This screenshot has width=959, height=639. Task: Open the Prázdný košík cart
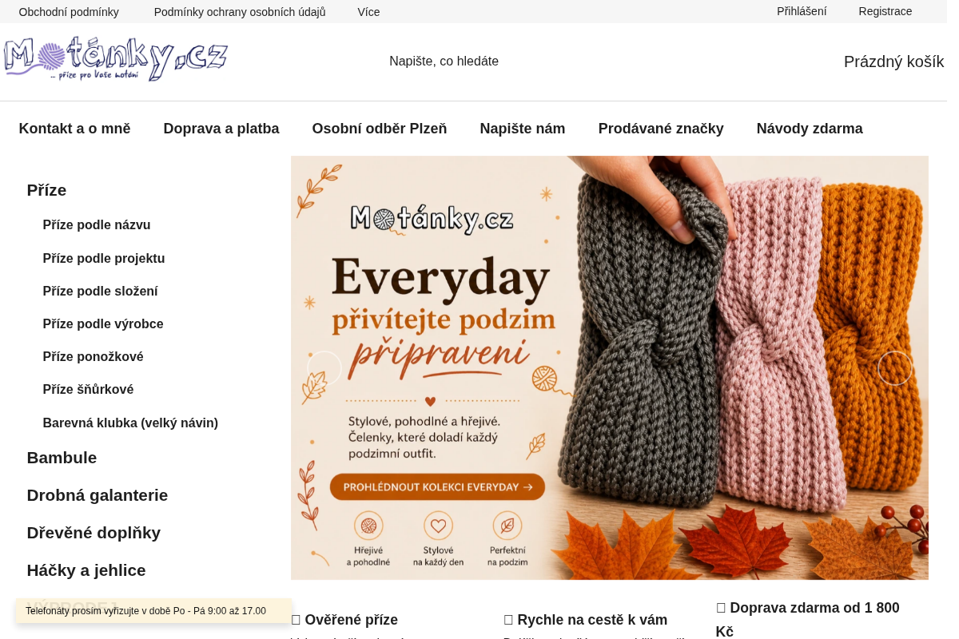[893, 62]
